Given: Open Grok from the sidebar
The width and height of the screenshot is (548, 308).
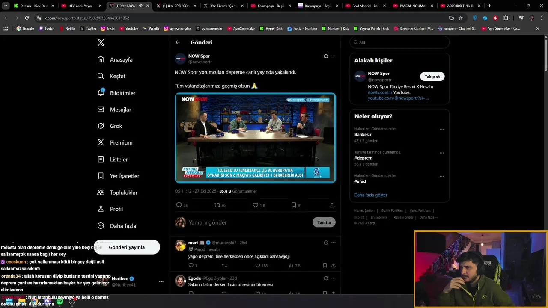Looking at the screenshot, I should [110, 126].
